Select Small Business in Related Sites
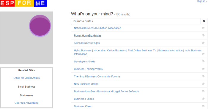The width and height of the screenshot is (208, 109). [x=26, y=87]
